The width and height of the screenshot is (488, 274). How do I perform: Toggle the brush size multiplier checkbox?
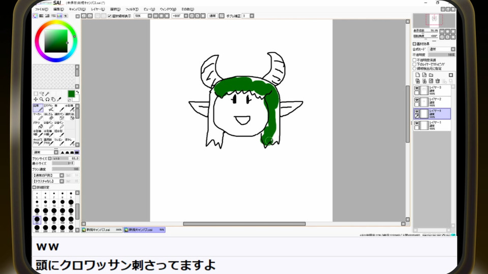50,158
